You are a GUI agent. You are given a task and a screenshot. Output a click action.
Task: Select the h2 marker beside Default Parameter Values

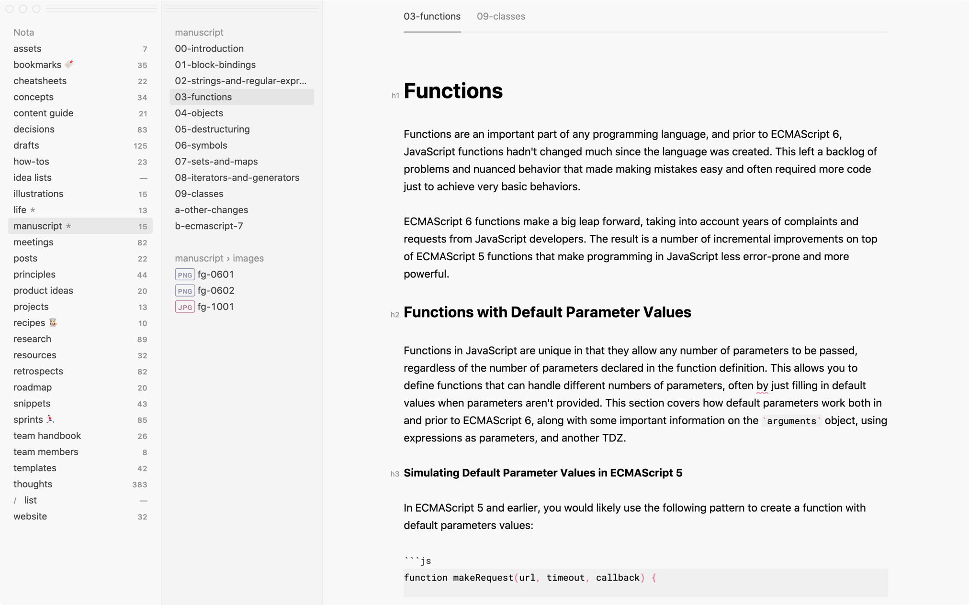(395, 314)
